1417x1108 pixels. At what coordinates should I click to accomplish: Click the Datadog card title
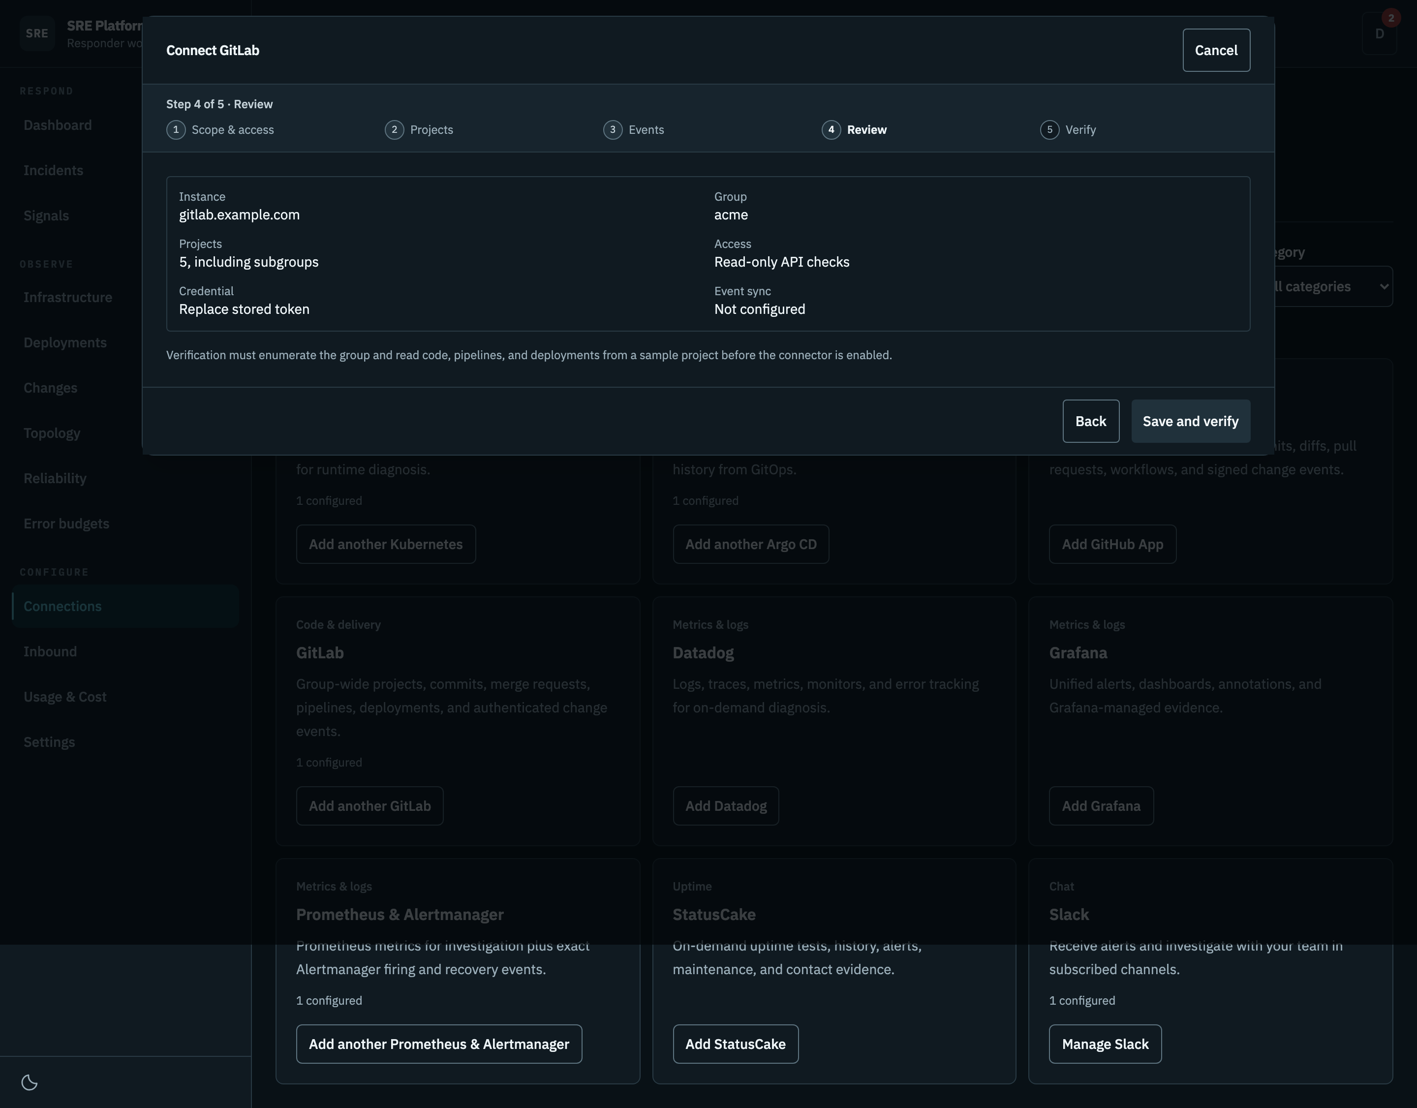pyautogui.click(x=703, y=653)
